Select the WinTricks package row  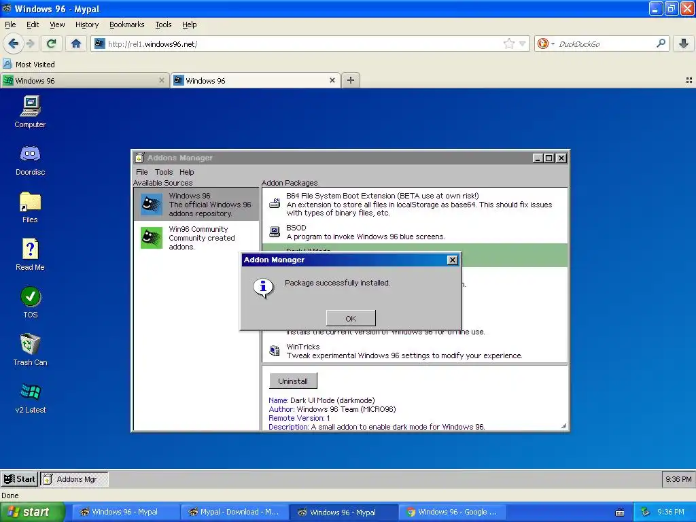(x=415, y=351)
